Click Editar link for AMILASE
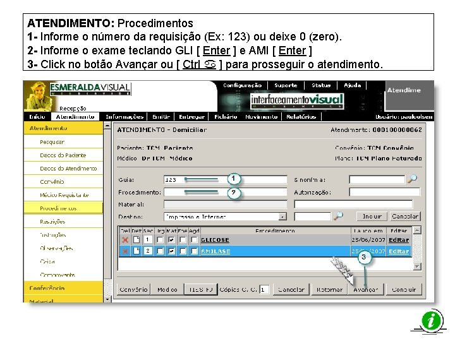455x341 pixels. click(399, 251)
